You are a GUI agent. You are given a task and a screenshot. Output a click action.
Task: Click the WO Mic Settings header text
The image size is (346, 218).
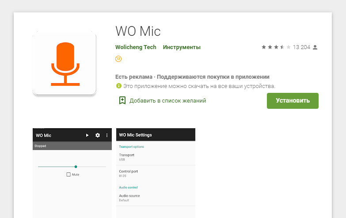pyautogui.click(x=136, y=135)
